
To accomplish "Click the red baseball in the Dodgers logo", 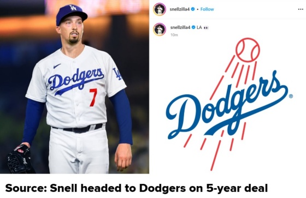I will click(x=248, y=50).
